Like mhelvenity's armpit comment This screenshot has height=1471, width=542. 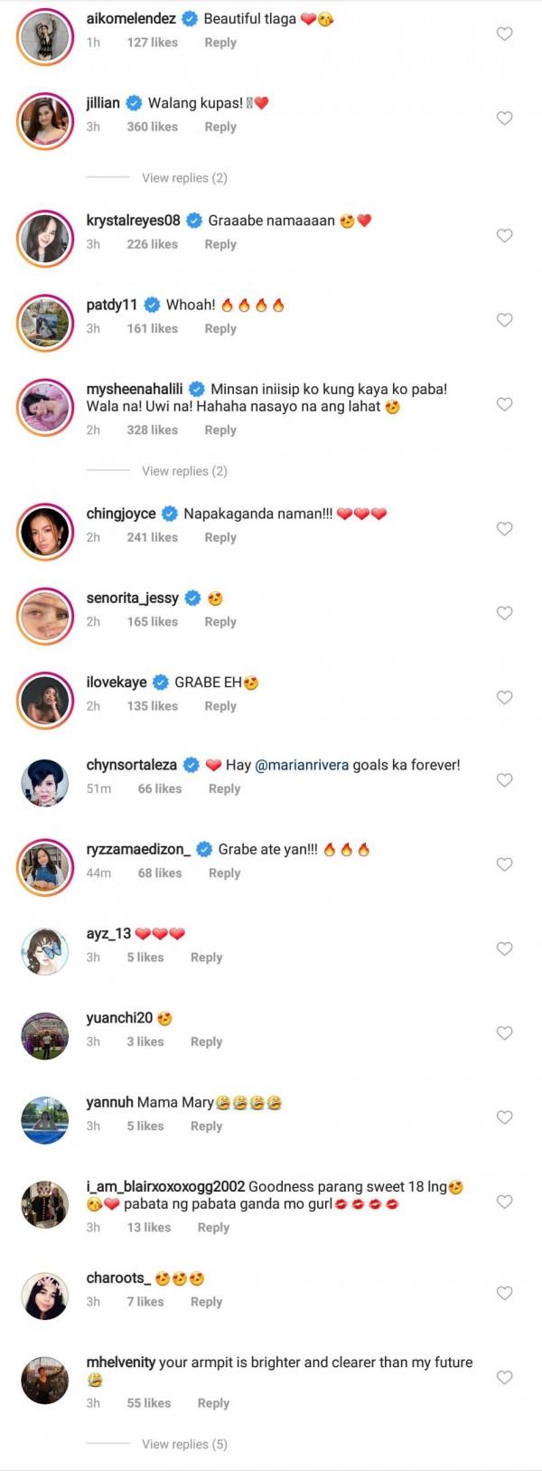505,1378
